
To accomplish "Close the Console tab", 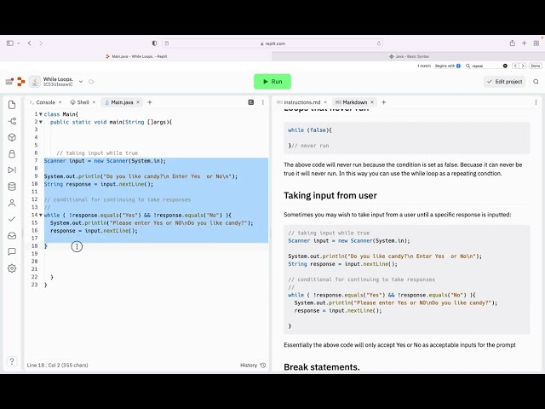I will [x=60, y=102].
